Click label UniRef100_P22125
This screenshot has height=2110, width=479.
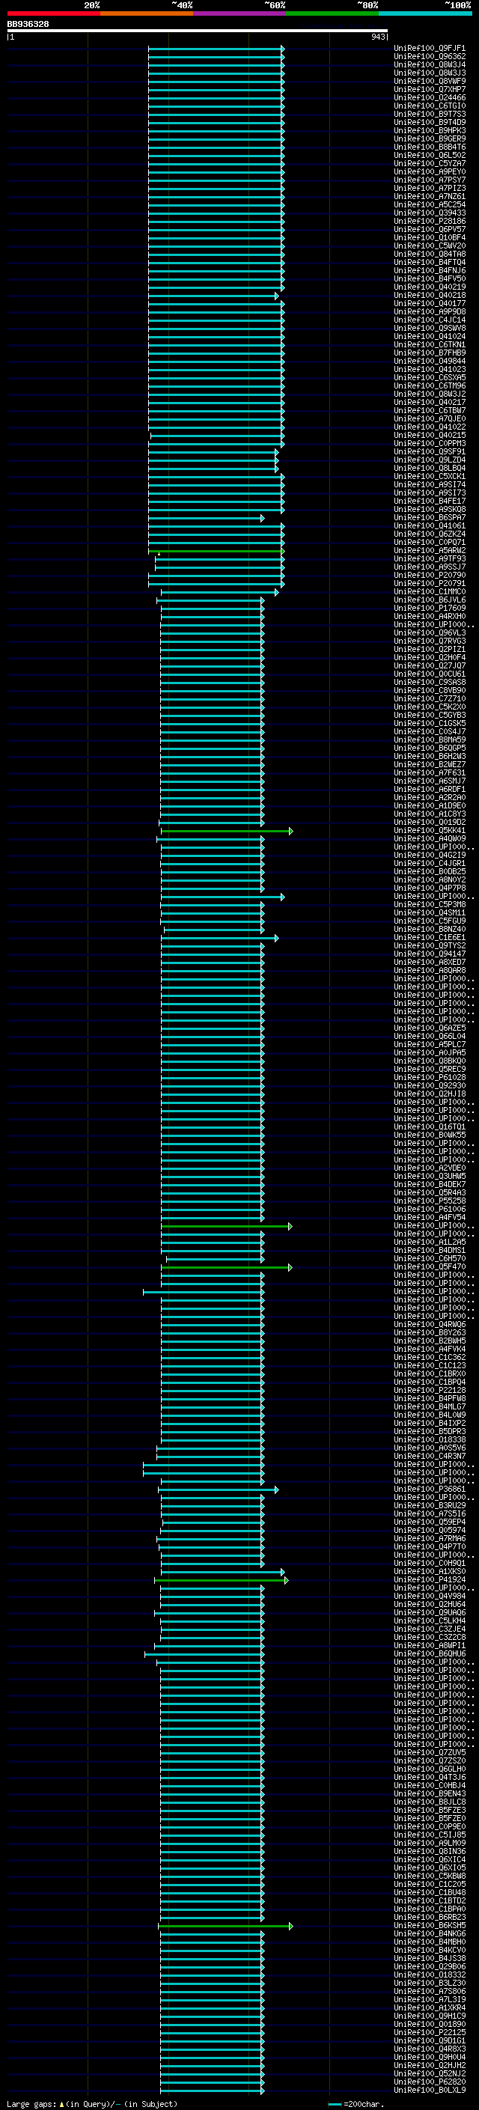430,2032
